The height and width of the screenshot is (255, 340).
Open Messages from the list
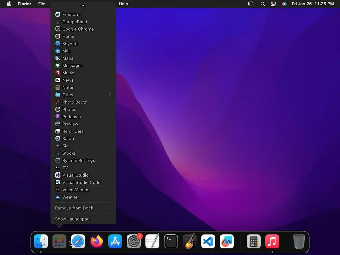[83, 65]
